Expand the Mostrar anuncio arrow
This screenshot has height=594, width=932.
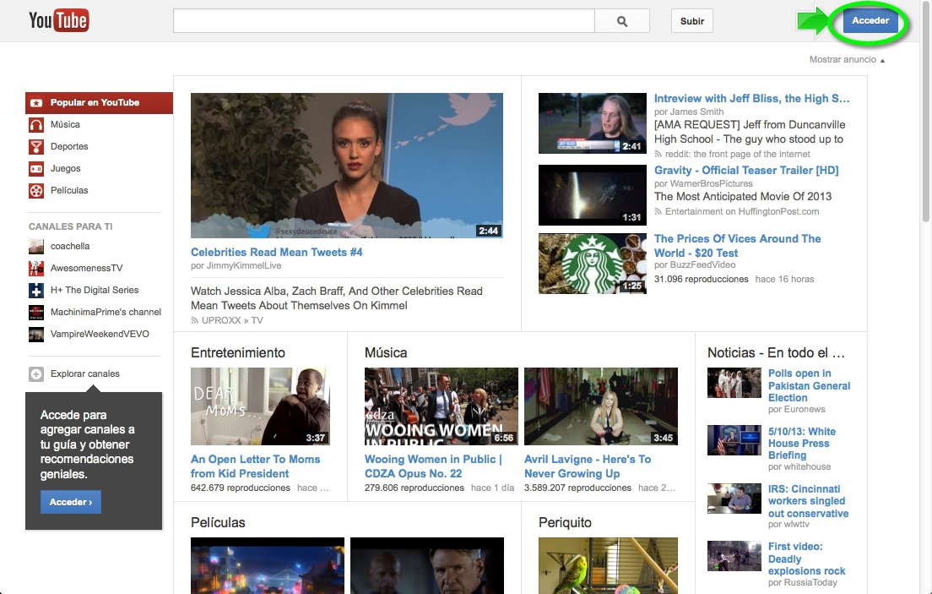(883, 61)
